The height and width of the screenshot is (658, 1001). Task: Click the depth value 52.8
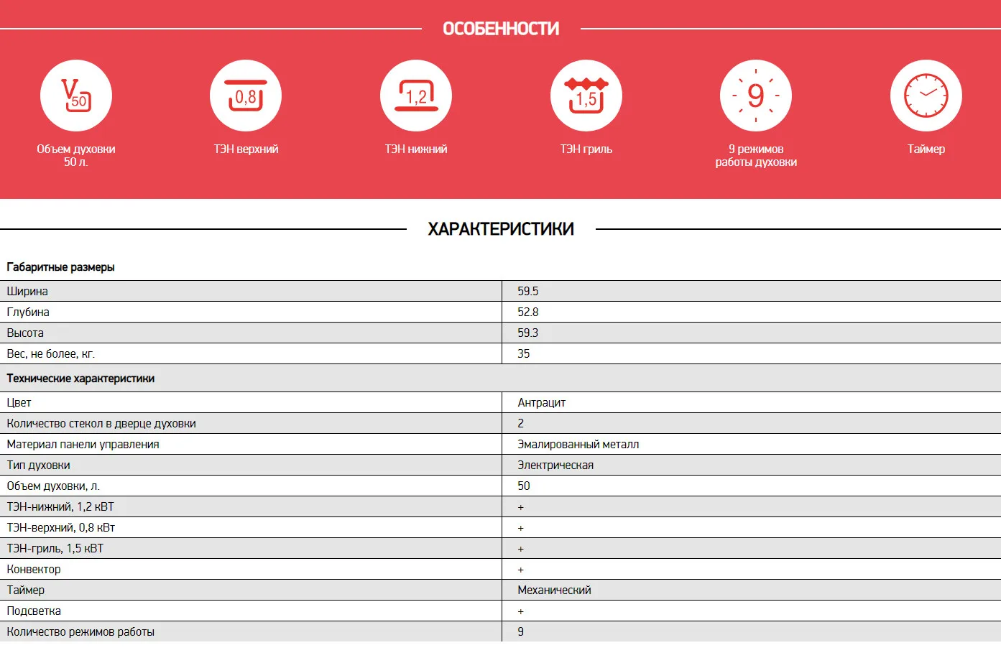click(528, 312)
